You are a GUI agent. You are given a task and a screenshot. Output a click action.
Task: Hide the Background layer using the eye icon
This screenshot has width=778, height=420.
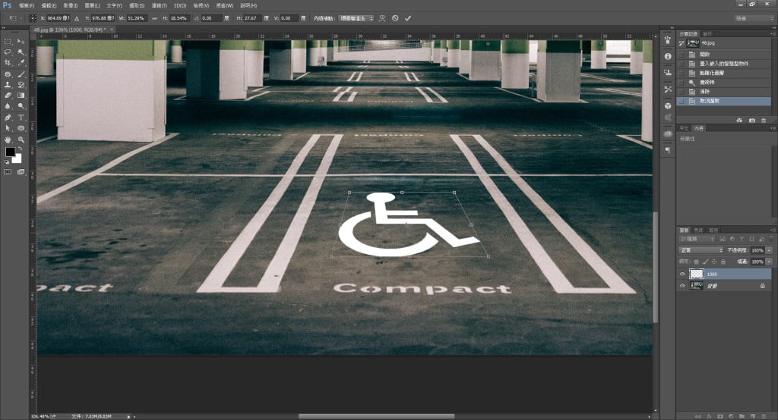682,286
